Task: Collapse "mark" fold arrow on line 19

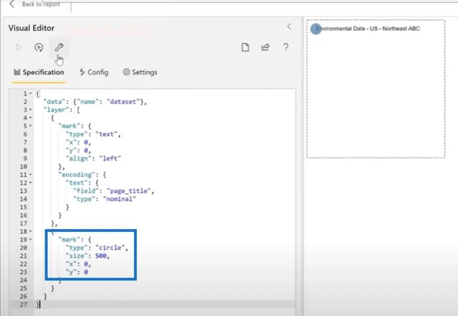Action: coord(30,240)
